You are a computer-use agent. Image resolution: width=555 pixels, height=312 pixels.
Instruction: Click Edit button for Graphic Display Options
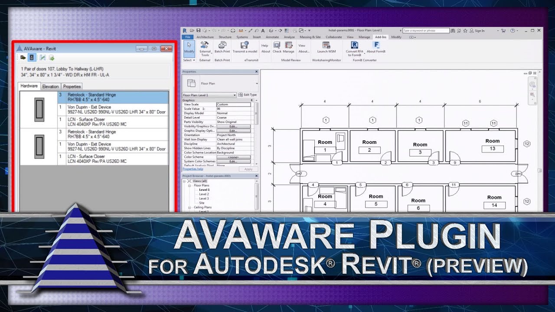(x=233, y=131)
